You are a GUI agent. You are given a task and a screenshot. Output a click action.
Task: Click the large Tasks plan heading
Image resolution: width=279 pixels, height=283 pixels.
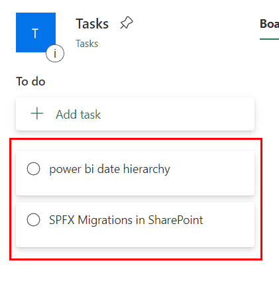92,24
